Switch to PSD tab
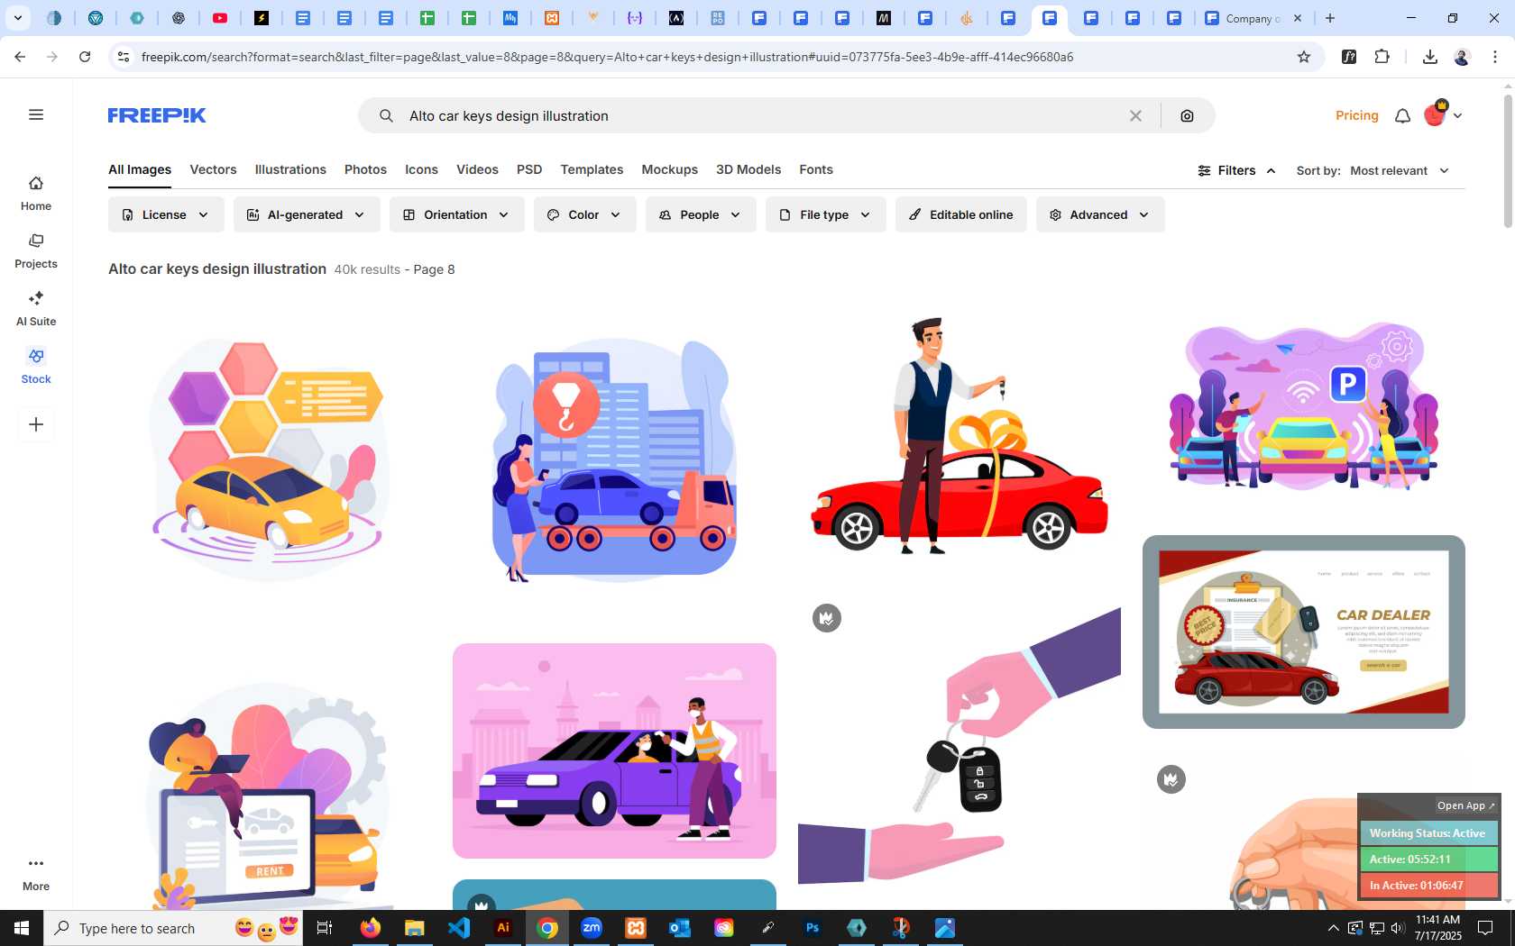 click(x=529, y=169)
